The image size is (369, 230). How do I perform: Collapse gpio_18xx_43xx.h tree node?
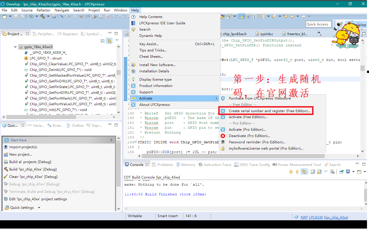(15, 47)
